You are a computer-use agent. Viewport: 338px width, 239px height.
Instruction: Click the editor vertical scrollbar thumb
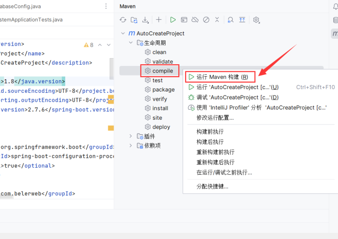pos(111,69)
